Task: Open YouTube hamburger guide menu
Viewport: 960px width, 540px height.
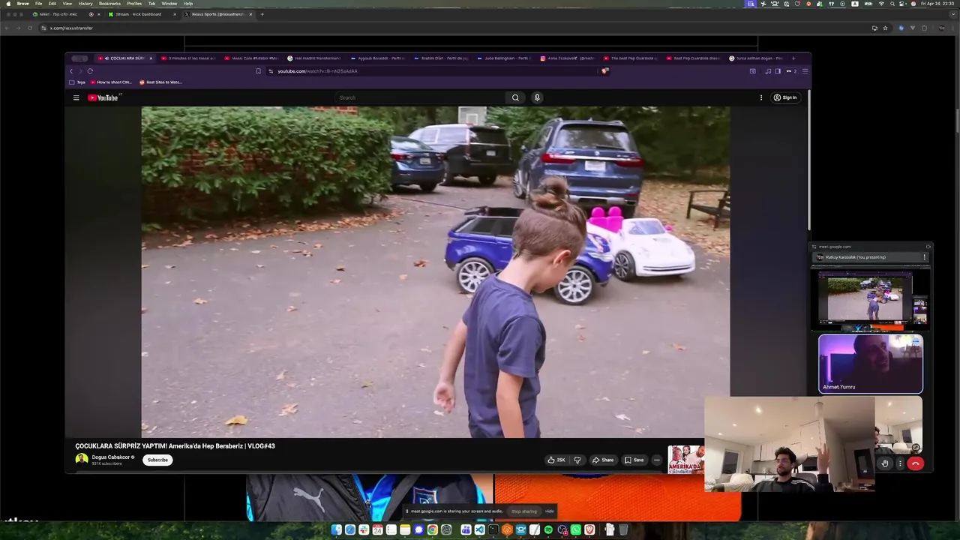Action: coord(76,97)
